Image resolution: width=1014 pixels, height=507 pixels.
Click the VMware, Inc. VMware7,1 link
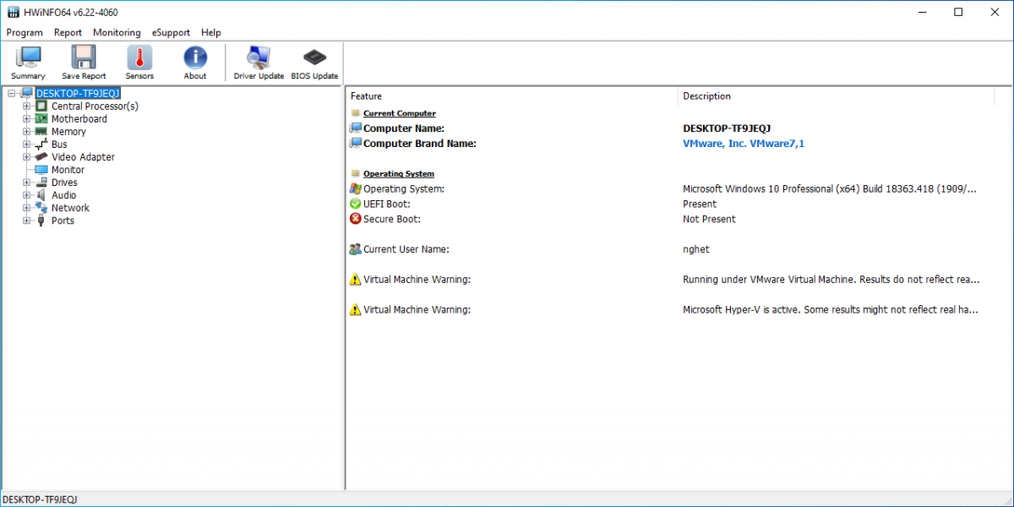coord(743,144)
